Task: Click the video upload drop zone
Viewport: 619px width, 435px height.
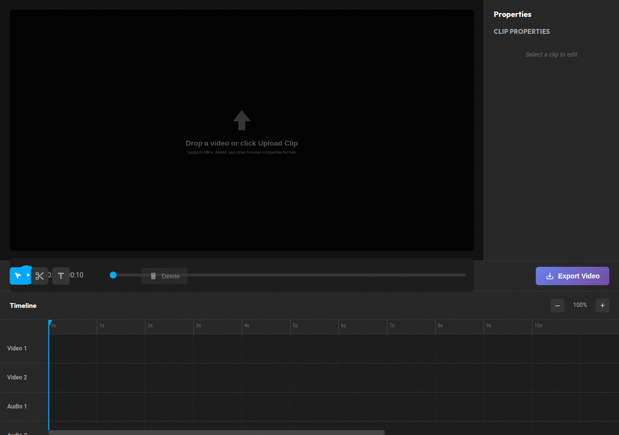Action: [242, 130]
